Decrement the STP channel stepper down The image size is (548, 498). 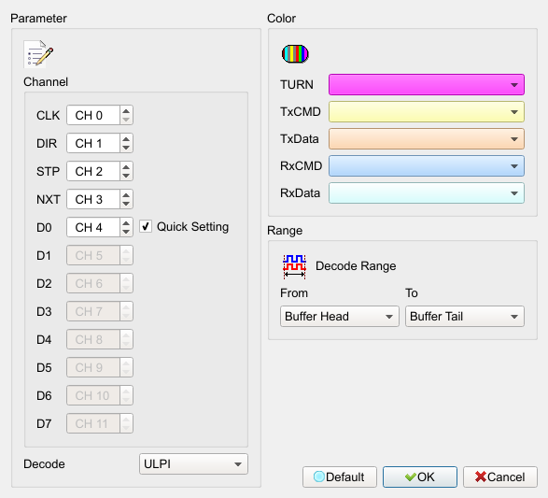coord(126,176)
